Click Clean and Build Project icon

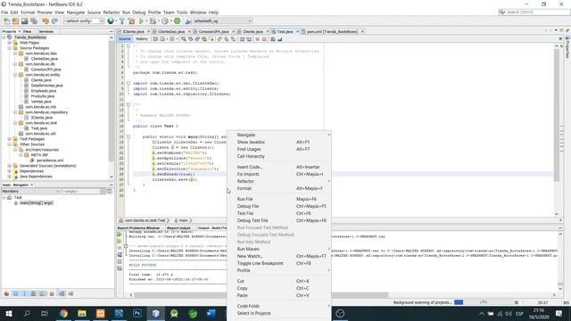click(131, 21)
